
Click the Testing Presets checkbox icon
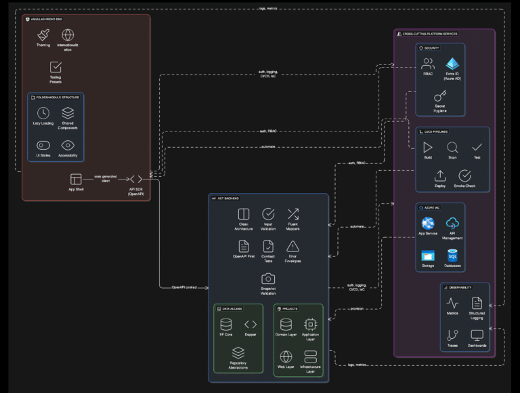[56, 66]
